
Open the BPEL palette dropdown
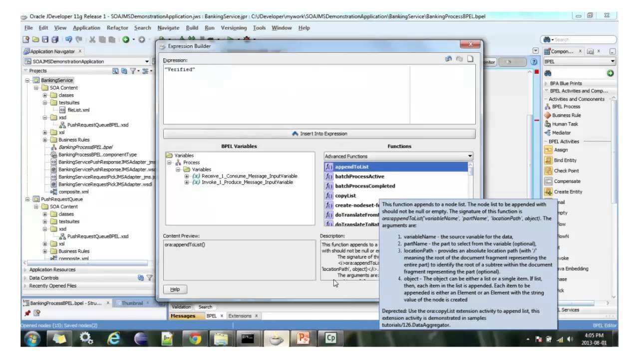click(580, 61)
